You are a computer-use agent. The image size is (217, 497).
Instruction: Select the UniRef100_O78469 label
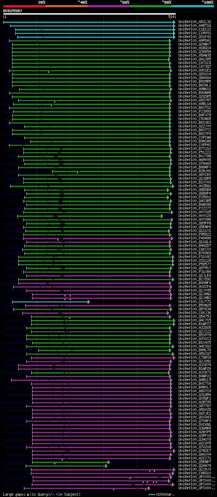(x=195, y=163)
